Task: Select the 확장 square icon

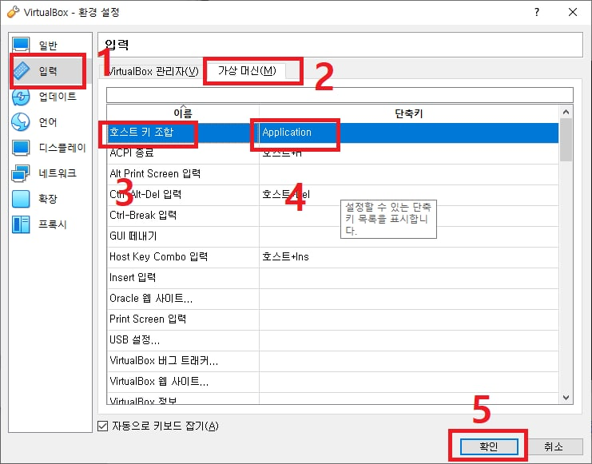Action: 21,199
